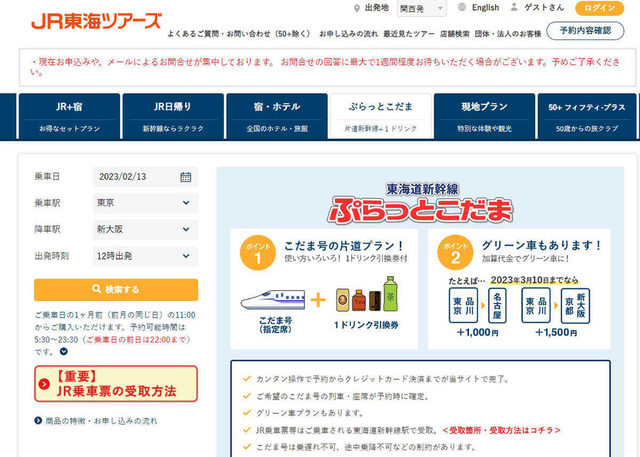Click the ポイント2 orange circle badge
Viewport: 640px width, 457px height.
pos(455,253)
